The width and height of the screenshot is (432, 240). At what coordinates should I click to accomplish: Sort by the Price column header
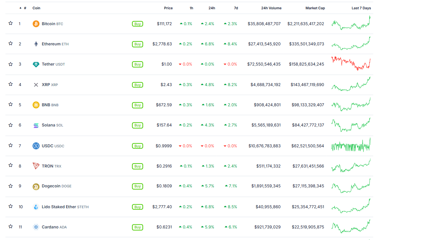(168, 8)
